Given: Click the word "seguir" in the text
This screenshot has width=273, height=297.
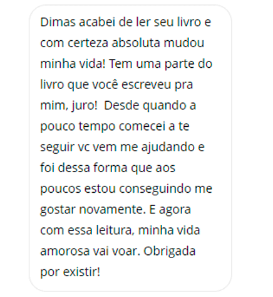Looking at the screenshot, I should [57, 147].
